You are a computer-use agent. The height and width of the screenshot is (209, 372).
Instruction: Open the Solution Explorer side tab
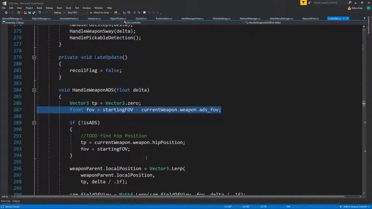pyautogui.click(x=369, y=25)
